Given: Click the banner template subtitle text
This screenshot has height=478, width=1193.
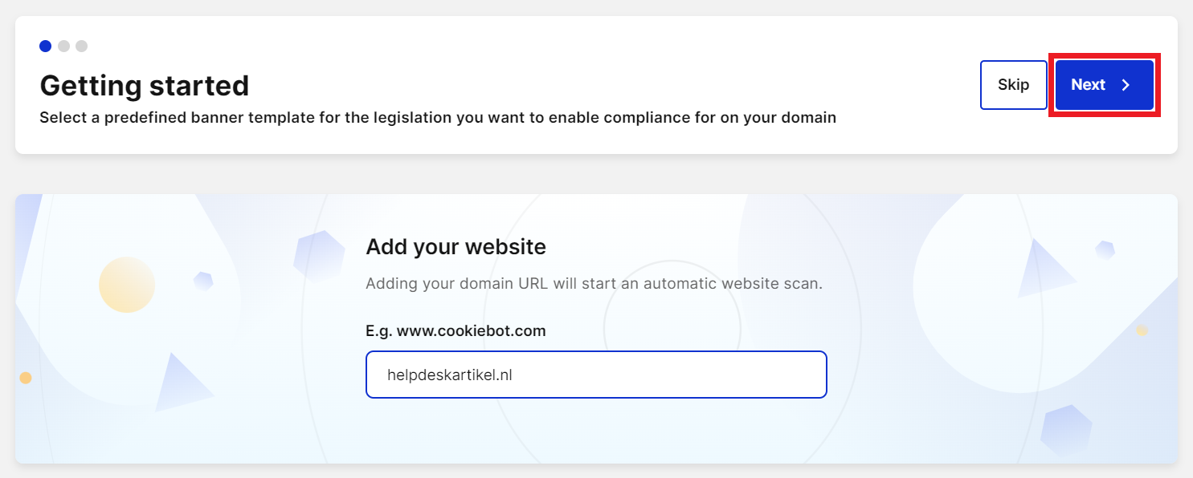Looking at the screenshot, I should (x=438, y=118).
